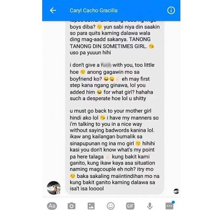
Task: Open the Caryl Cacho Gracilla contact title
Action: tap(94, 10)
